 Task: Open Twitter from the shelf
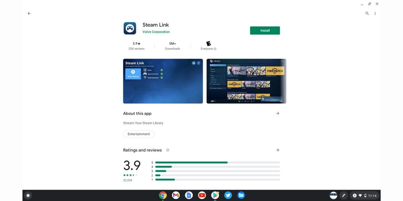pyautogui.click(x=228, y=195)
